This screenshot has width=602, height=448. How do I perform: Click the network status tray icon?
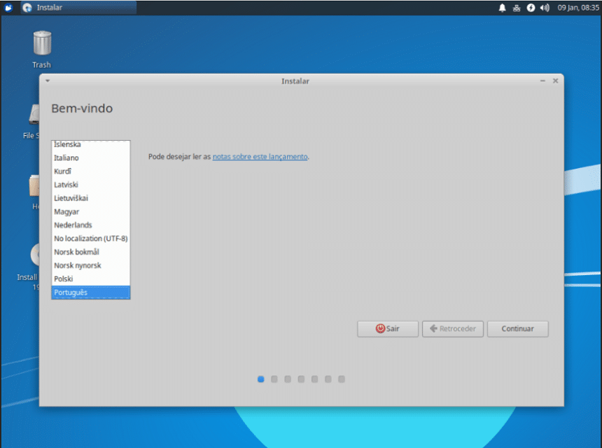click(x=516, y=8)
